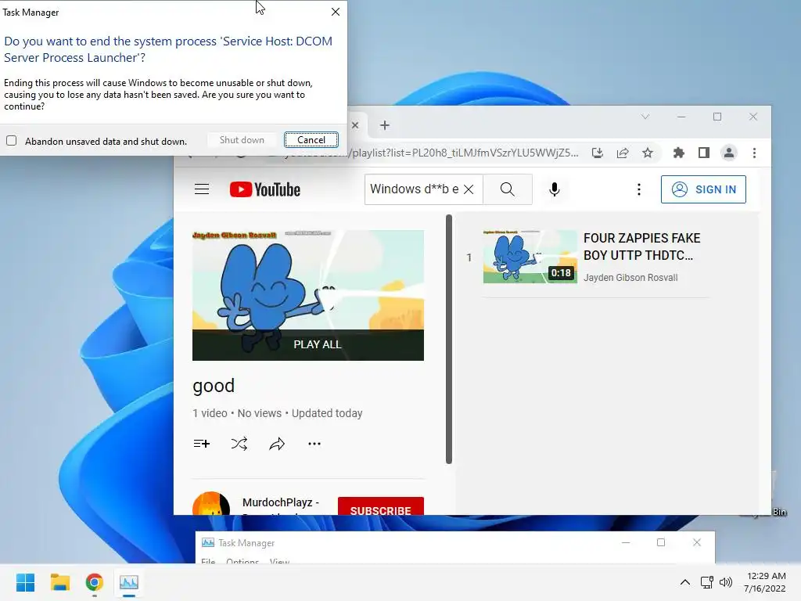Open the Chrome profile avatar
801x601 pixels.
729,153
